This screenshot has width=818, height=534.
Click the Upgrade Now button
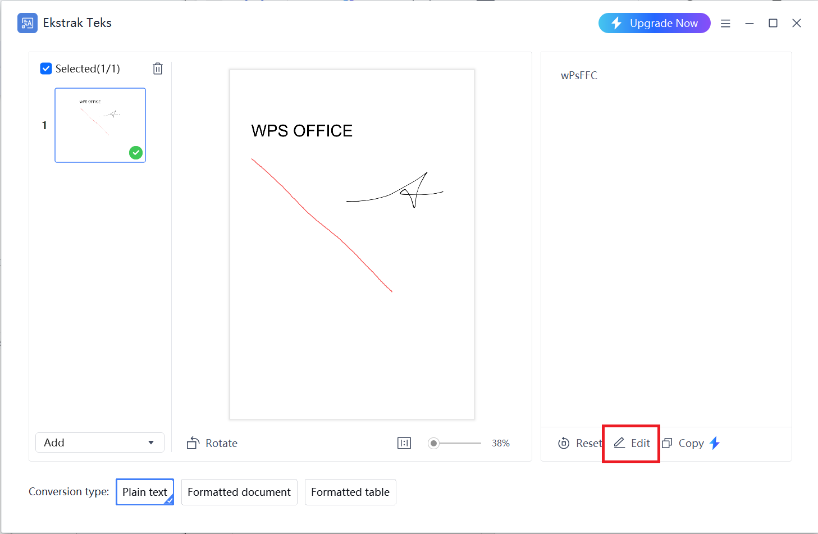654,23
